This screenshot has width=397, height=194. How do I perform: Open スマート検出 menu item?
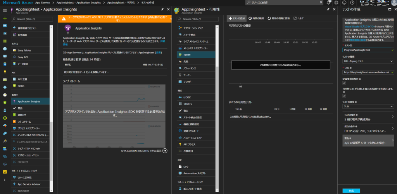tap(196, 34)
